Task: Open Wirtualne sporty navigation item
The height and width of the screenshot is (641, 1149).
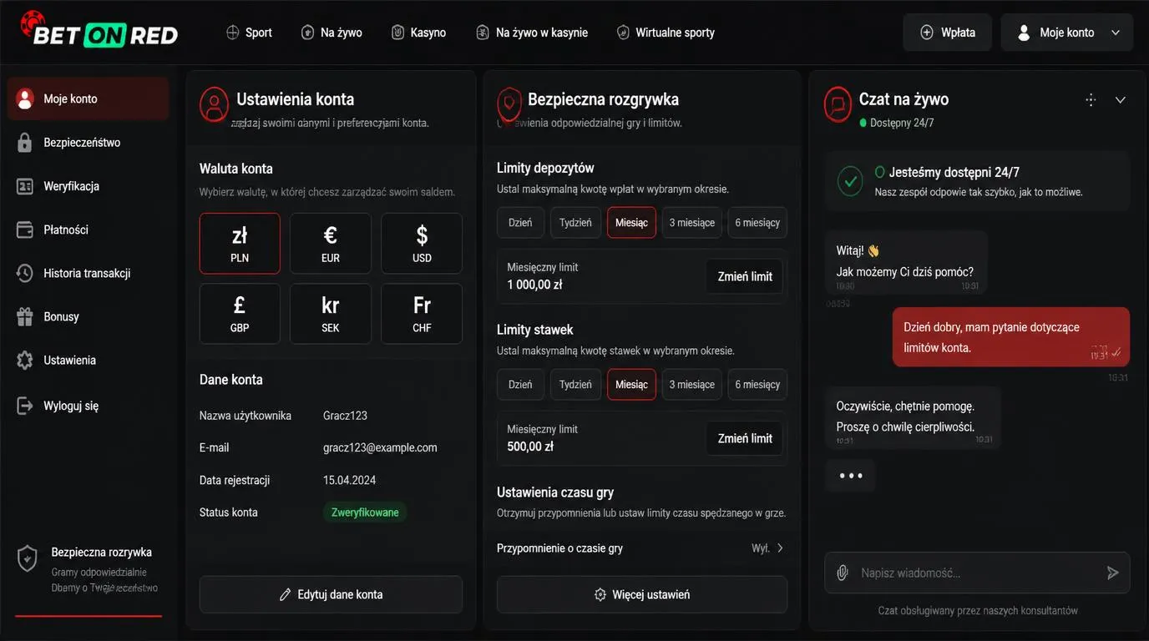Action: [x=666, y=33]
